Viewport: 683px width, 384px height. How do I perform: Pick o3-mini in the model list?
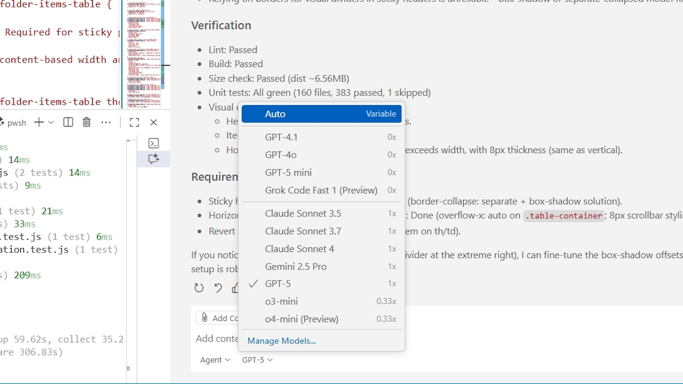point(281,301)
